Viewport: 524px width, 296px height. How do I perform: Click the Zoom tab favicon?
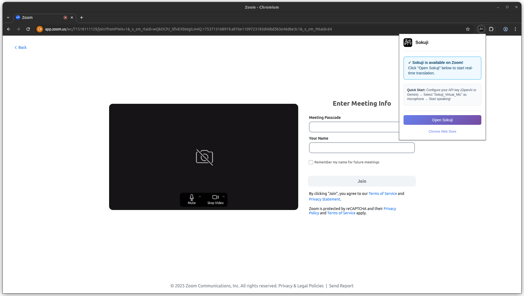click(x=18, y=18)
